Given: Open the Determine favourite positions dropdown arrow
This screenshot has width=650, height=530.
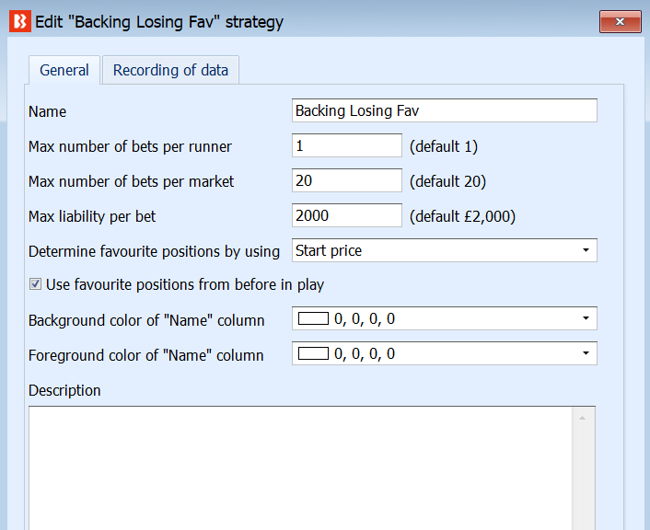Looking at the screenshot, I should click(586, 250).
